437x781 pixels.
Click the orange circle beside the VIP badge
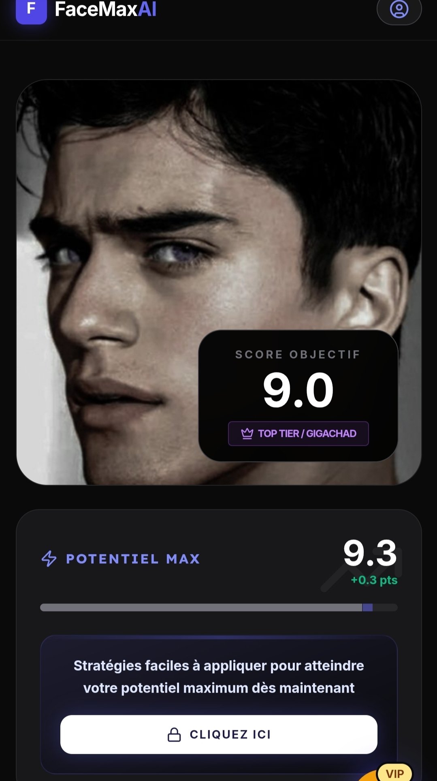367,777
